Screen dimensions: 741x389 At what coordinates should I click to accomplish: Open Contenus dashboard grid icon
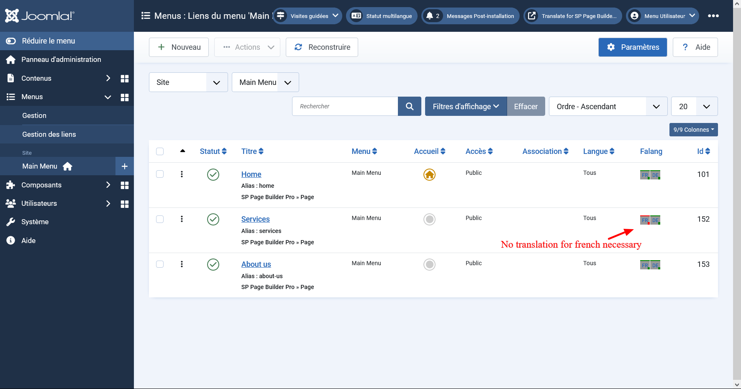[x=125, y=79]
